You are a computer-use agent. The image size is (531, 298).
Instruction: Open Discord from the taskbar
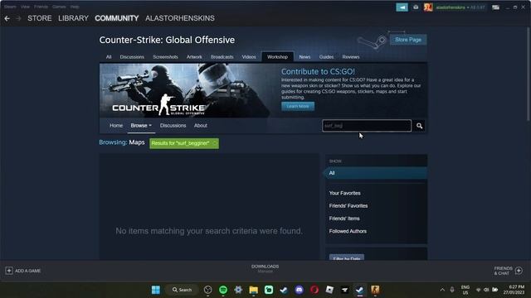pos(299,290)
